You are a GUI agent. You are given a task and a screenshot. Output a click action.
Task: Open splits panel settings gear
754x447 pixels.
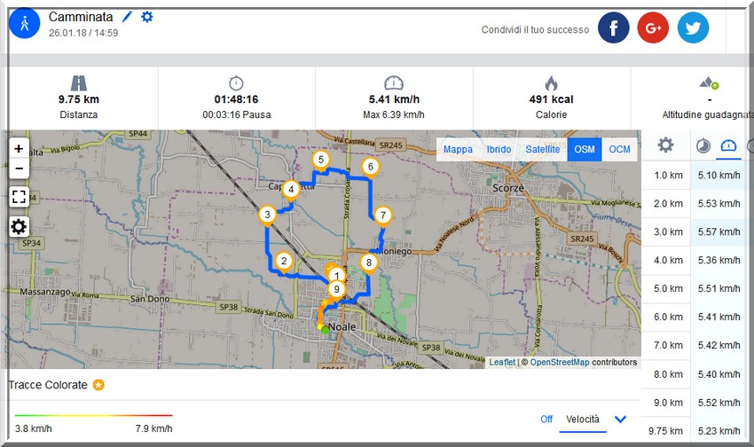point(665,145)
